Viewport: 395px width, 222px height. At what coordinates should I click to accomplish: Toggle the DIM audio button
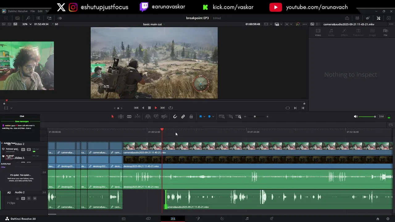(x=381, y=117)
